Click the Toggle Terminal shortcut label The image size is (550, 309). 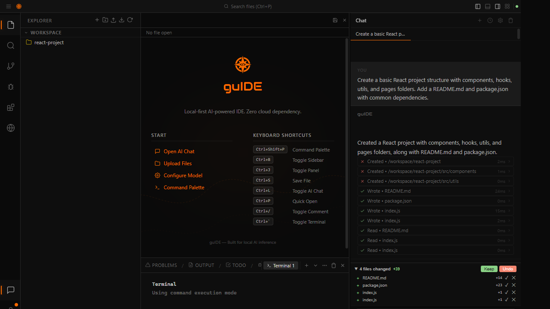(x=309, y=222)
